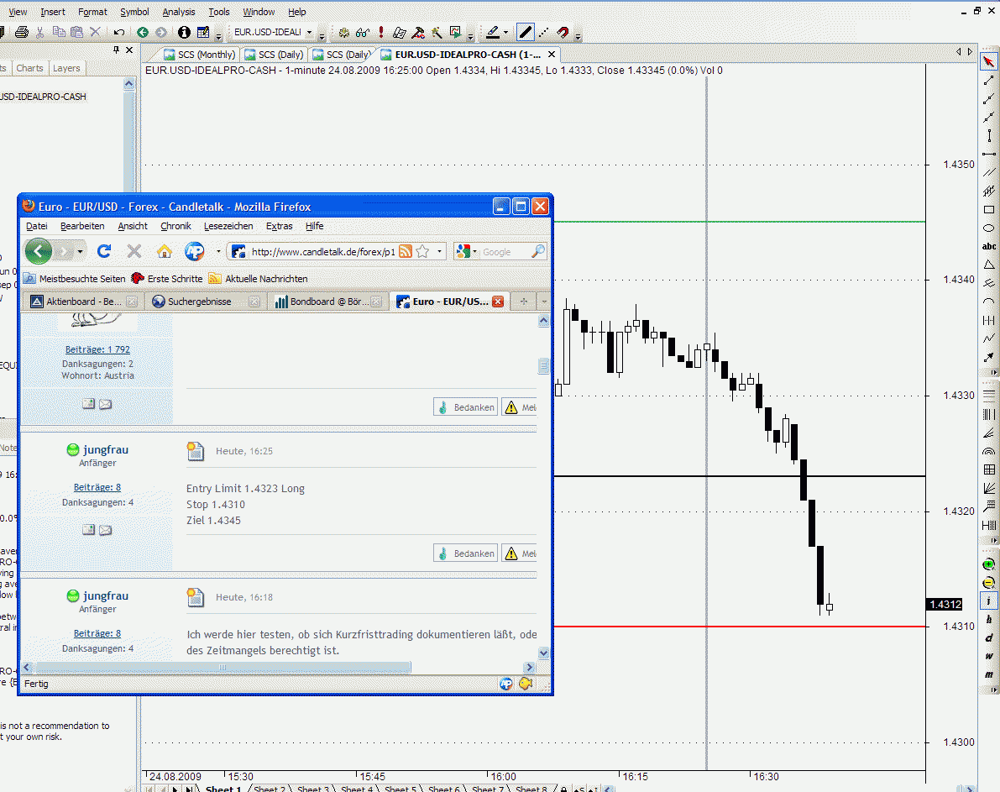
Task: Select the parallel lines drawing tool
Action: pos(988,172)
